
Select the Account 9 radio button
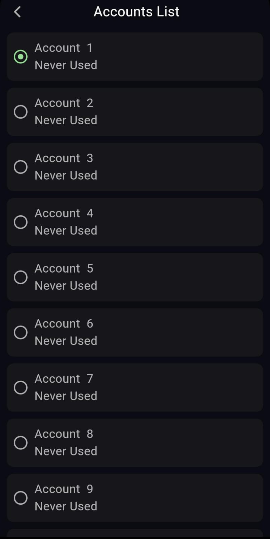tap(21, 498)
